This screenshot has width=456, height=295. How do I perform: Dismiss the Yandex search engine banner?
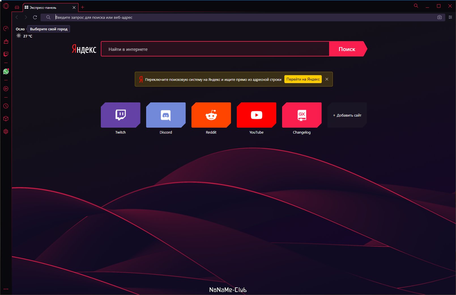click(x=327, y=79)
